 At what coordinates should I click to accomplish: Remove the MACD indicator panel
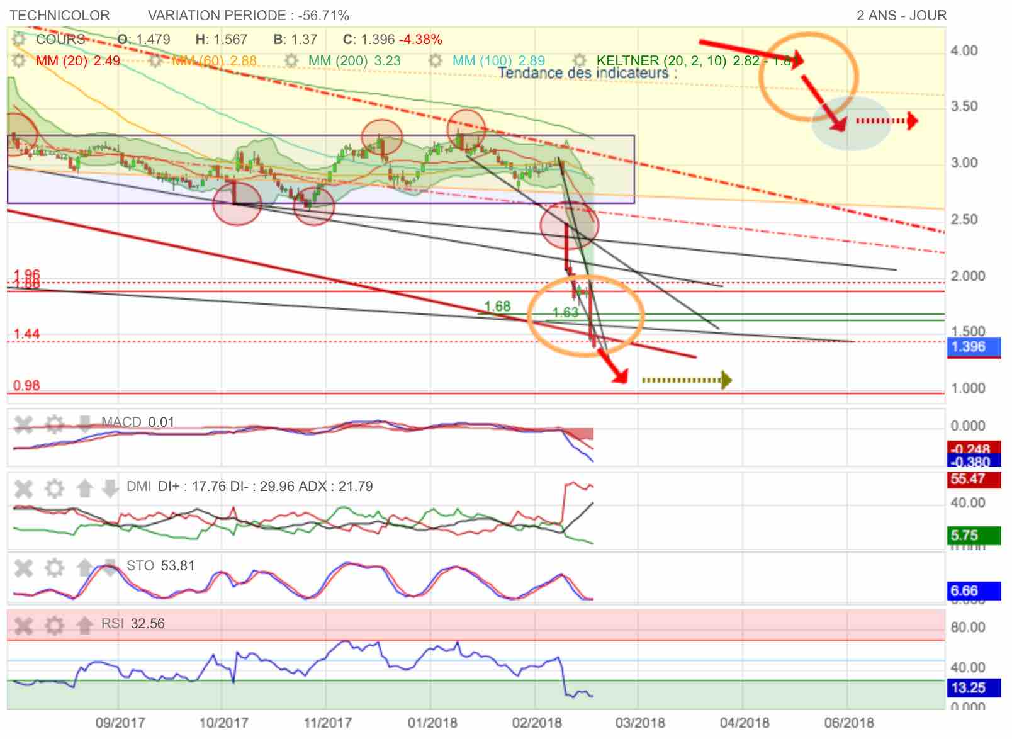click(23, 425)
